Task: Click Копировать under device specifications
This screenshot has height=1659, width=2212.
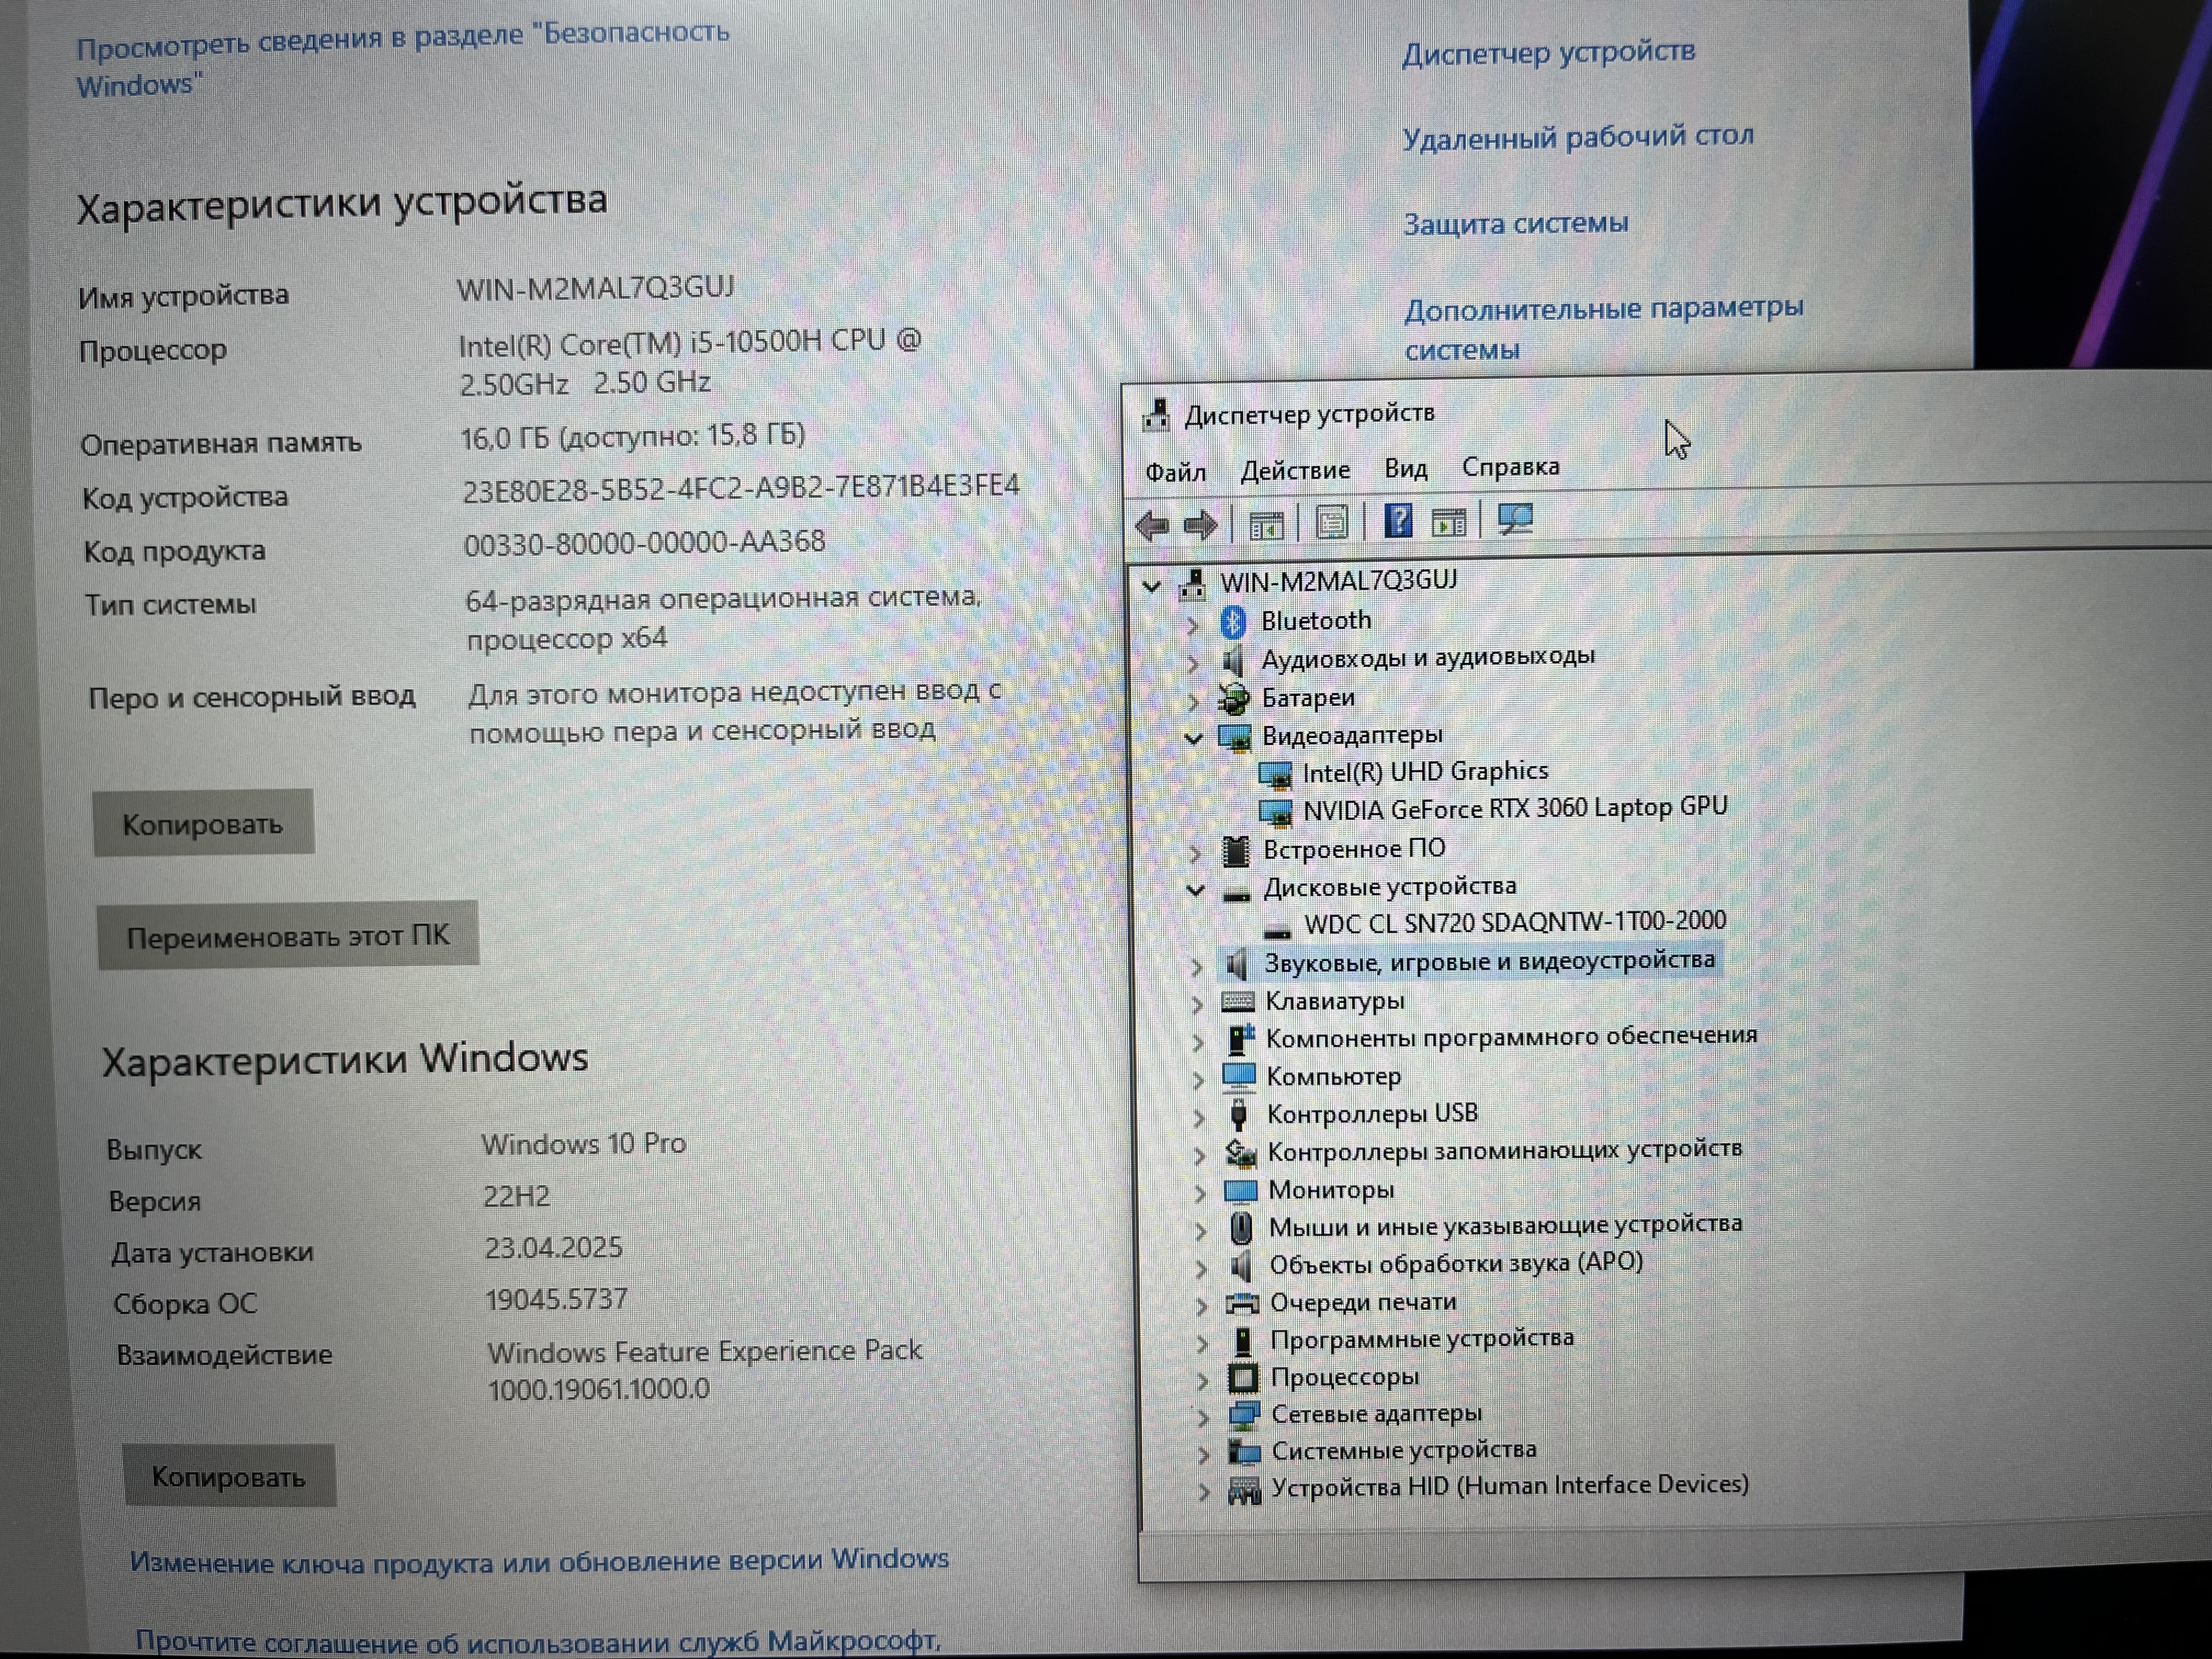Action: (203, 824)
